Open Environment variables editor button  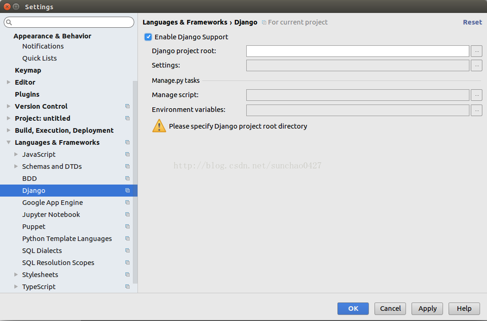pyautogui.click(x=476, y=110)
